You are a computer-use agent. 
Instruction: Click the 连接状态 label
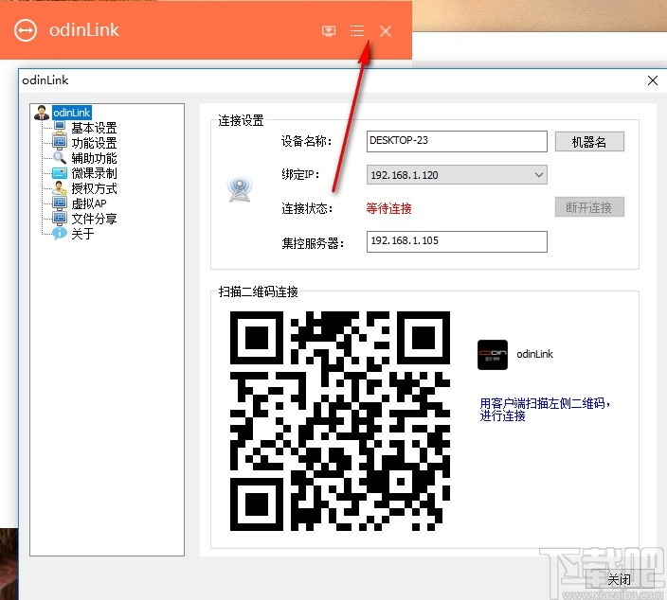tap(307, 208)
